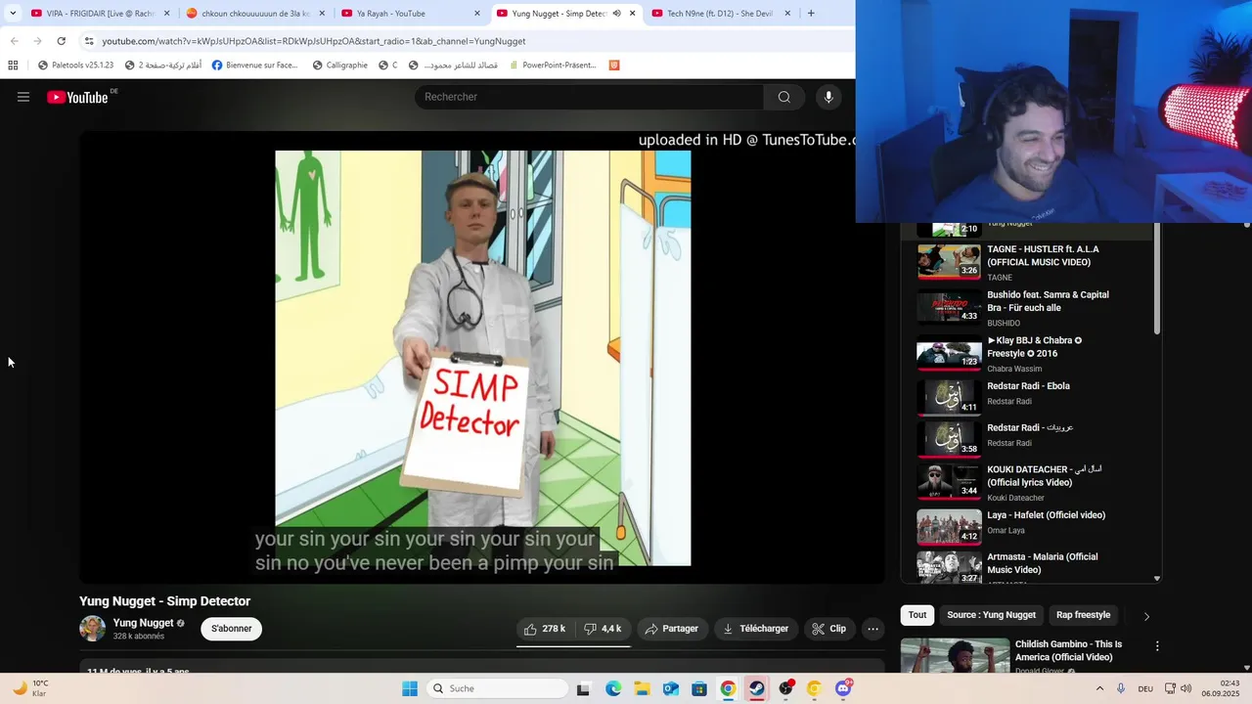
Task: Open options for Childish Gambino This Is America
Action: 1157,646
